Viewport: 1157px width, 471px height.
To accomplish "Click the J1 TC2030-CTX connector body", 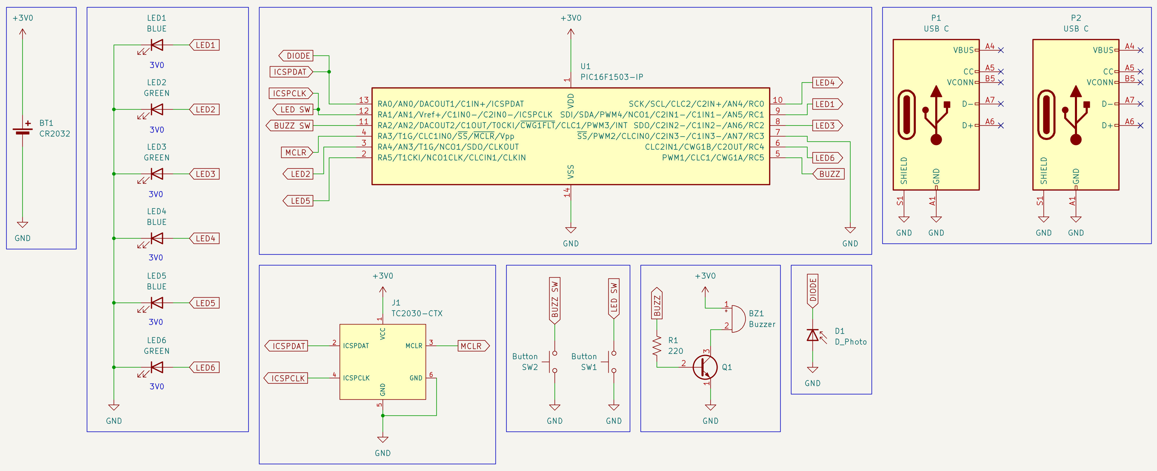I will (x=382, y=362).
